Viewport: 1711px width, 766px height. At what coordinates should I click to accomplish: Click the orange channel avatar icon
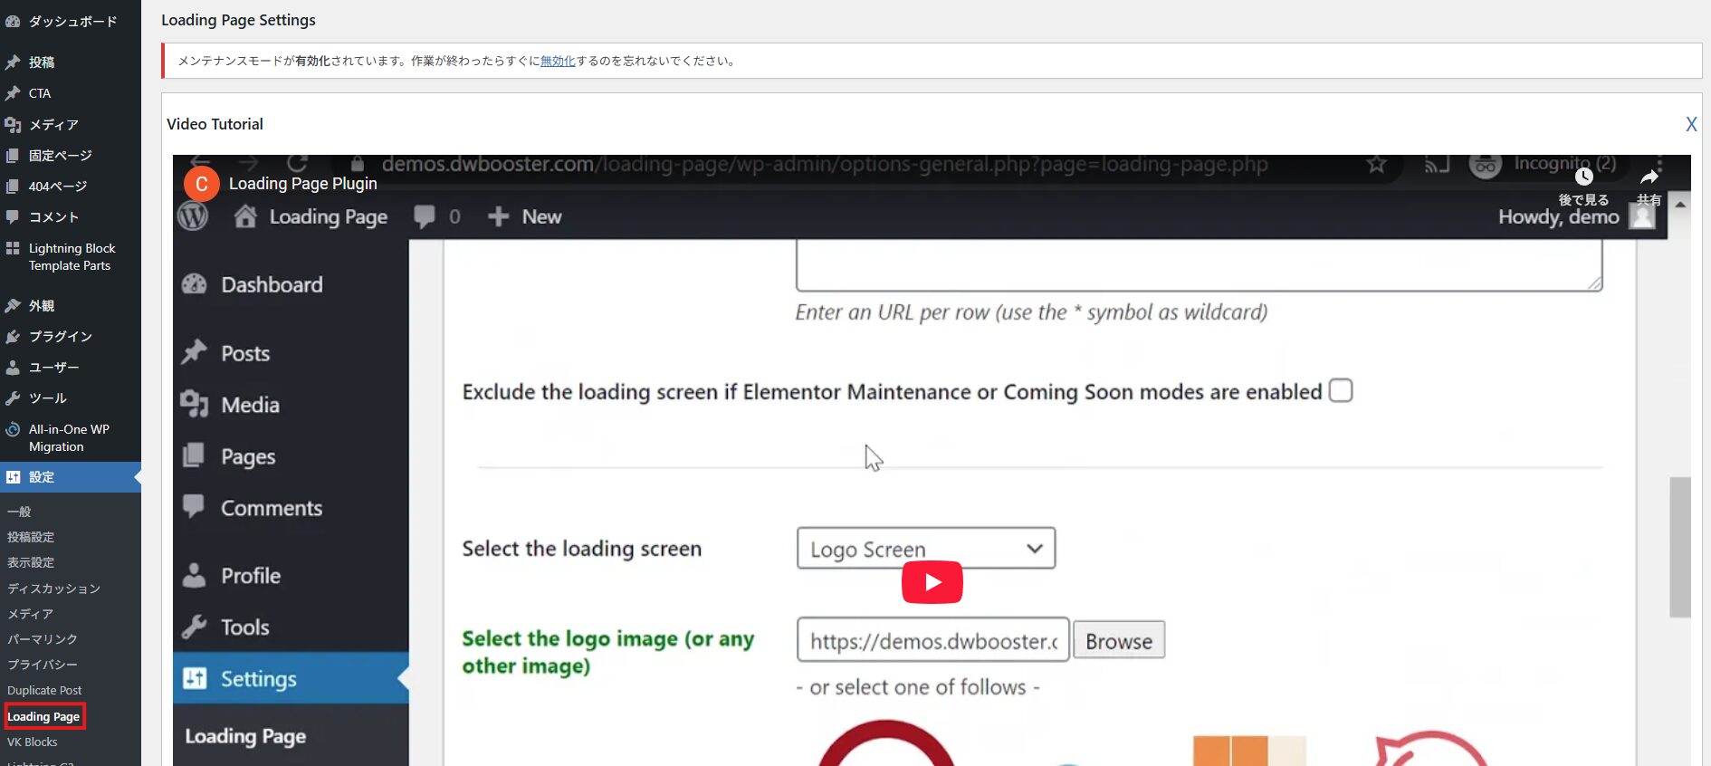201,184
